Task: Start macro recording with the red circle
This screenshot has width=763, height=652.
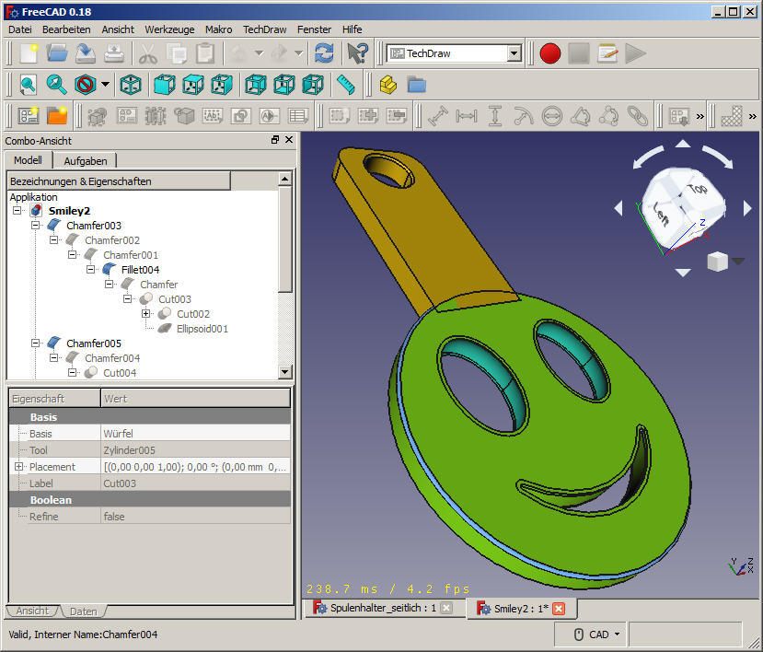Action: (549, 53)
